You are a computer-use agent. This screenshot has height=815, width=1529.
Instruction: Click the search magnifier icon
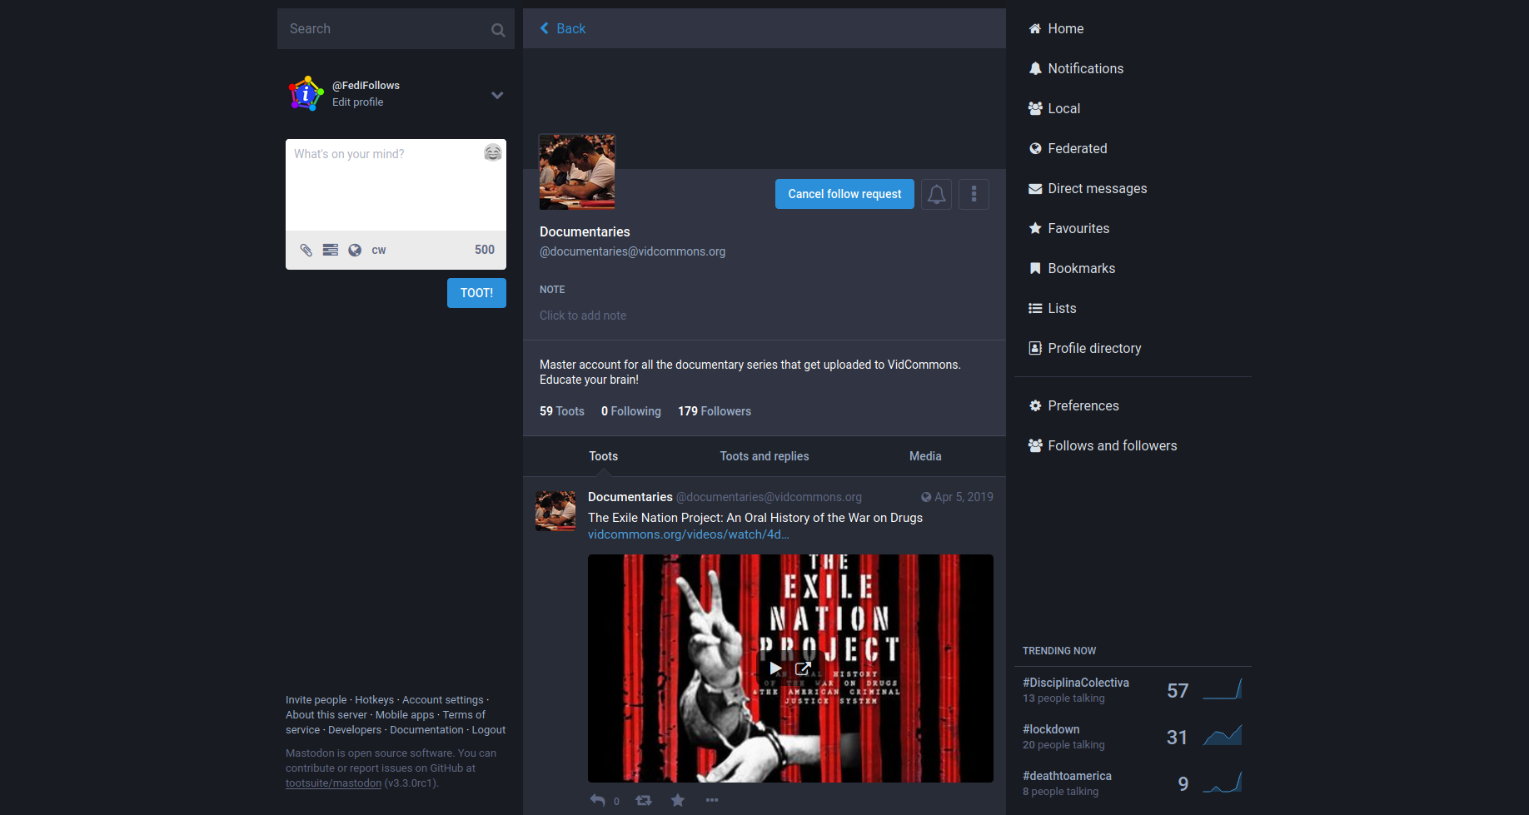point(498,30)
